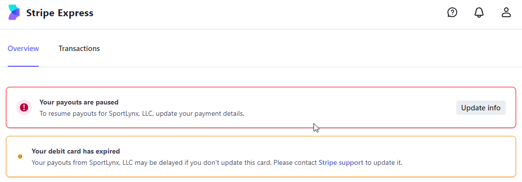Click empty space inside the orange debit card banner
The width and height of the screenshot is (522, 182).
459,156
